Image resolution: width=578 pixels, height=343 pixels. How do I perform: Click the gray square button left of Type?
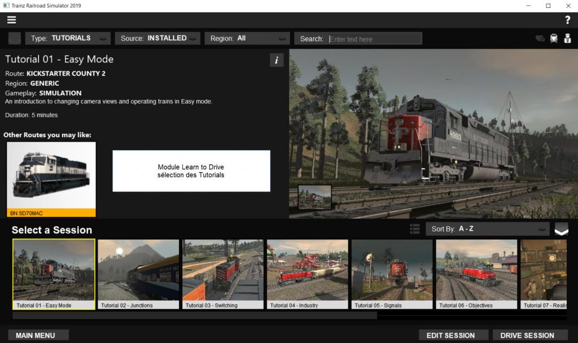click(14, 38)
